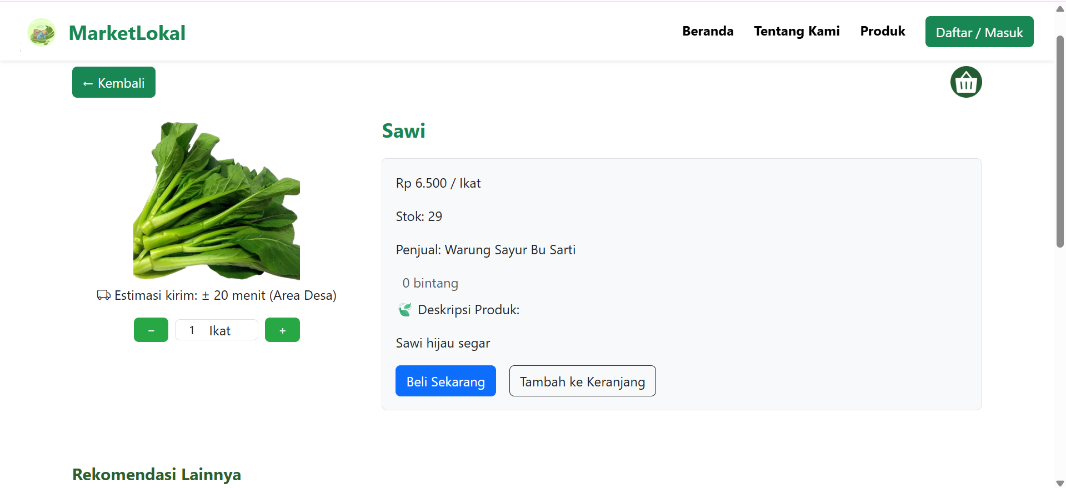Click the scrollbar down arrow

coord(1060,483)
